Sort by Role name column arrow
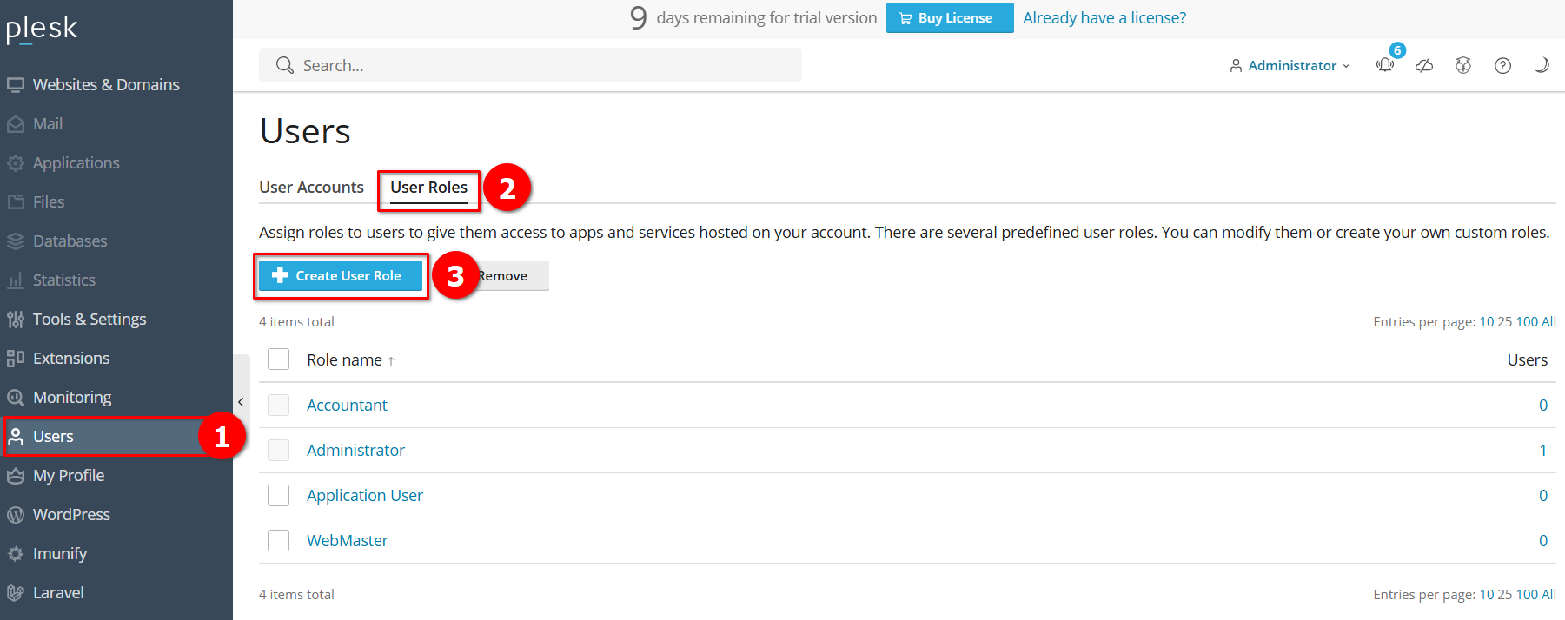 391,361
